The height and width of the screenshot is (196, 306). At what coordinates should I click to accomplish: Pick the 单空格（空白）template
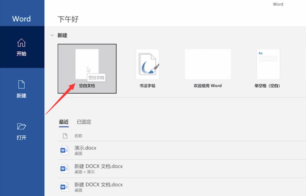pos(268,64)
